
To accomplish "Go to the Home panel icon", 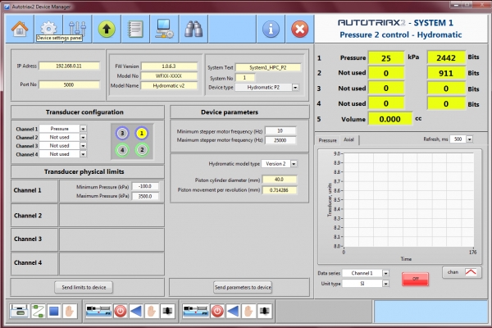I will tap(20, 29).
